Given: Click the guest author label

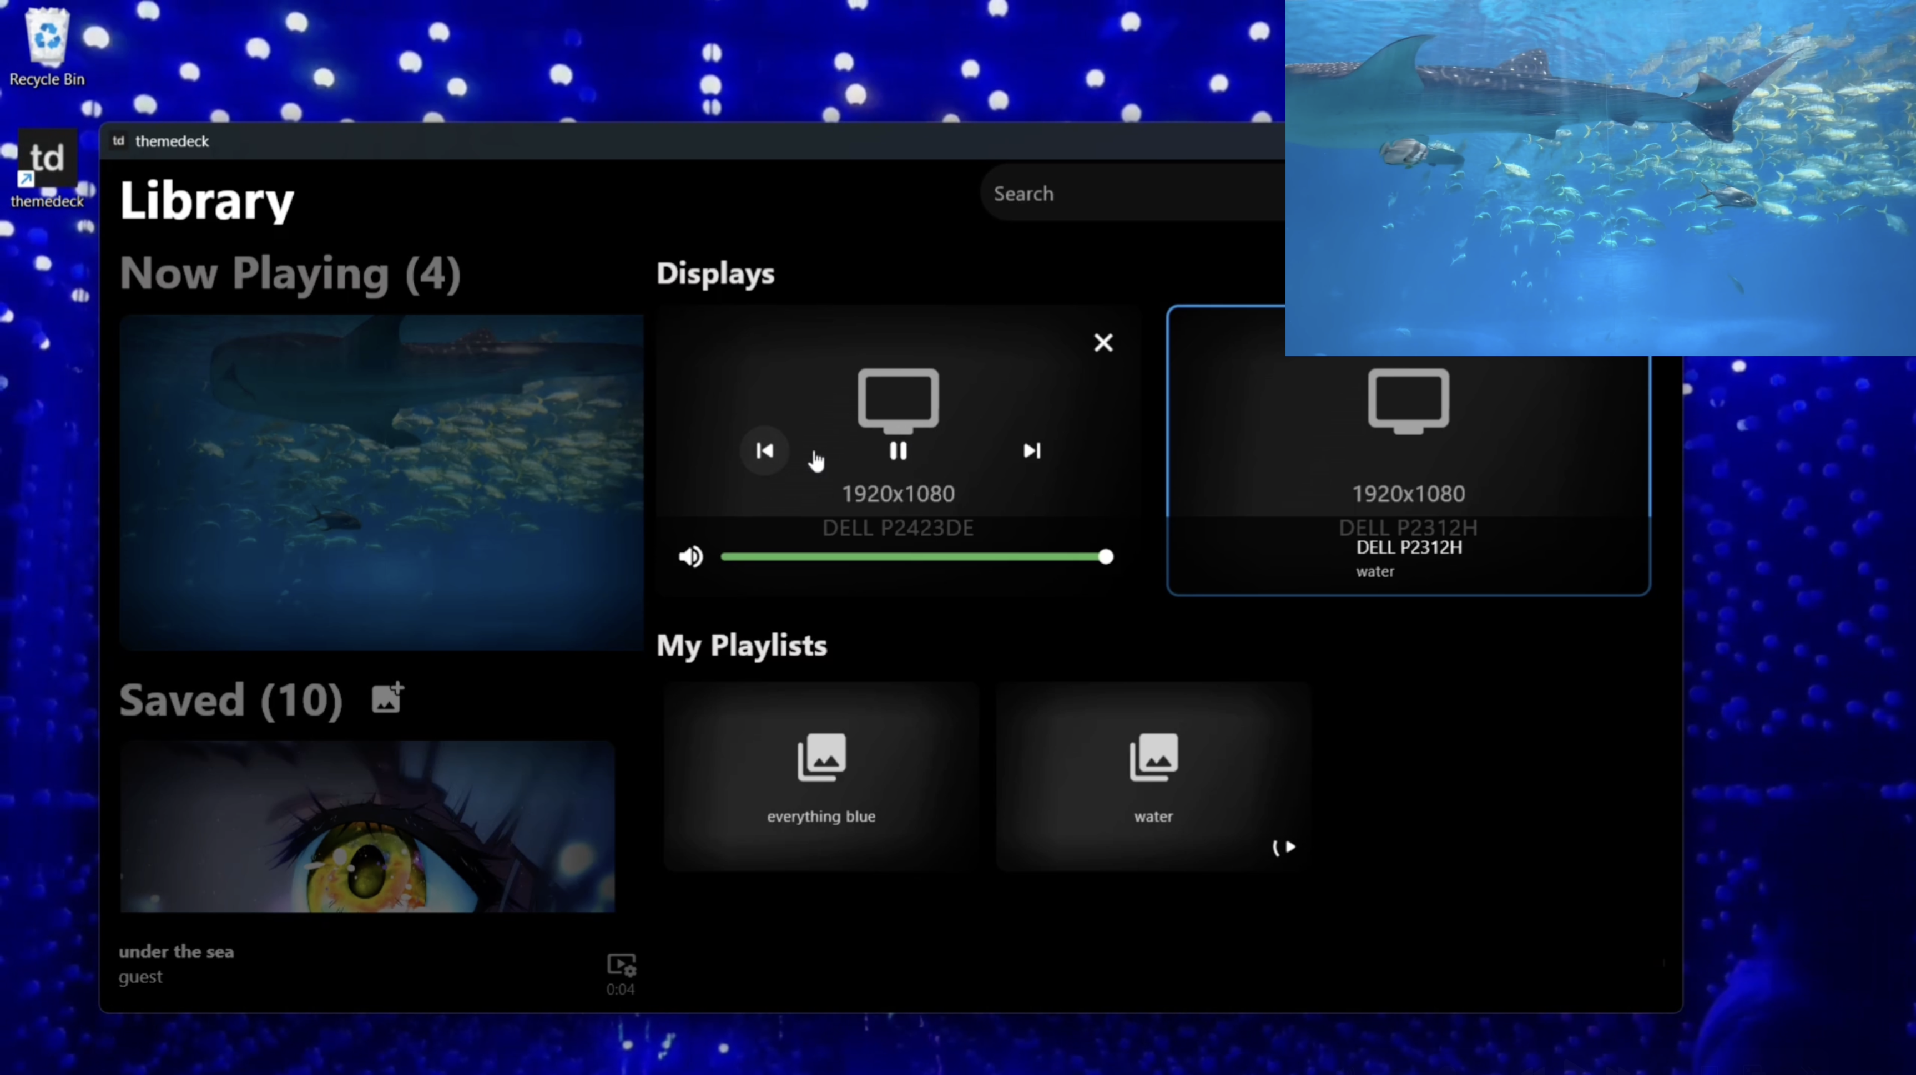Looking at the screenshot, I should coord(140,977).
